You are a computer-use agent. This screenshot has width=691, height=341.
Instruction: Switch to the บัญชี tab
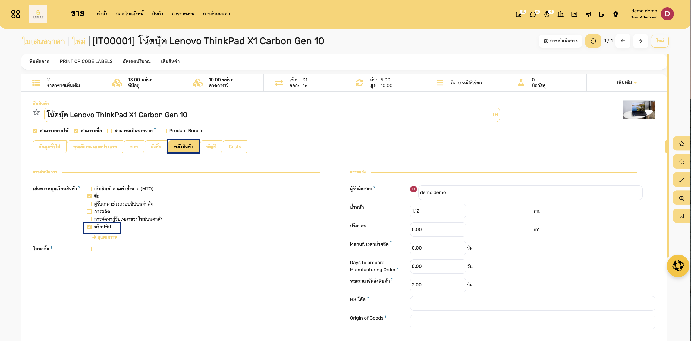(211, 147)
